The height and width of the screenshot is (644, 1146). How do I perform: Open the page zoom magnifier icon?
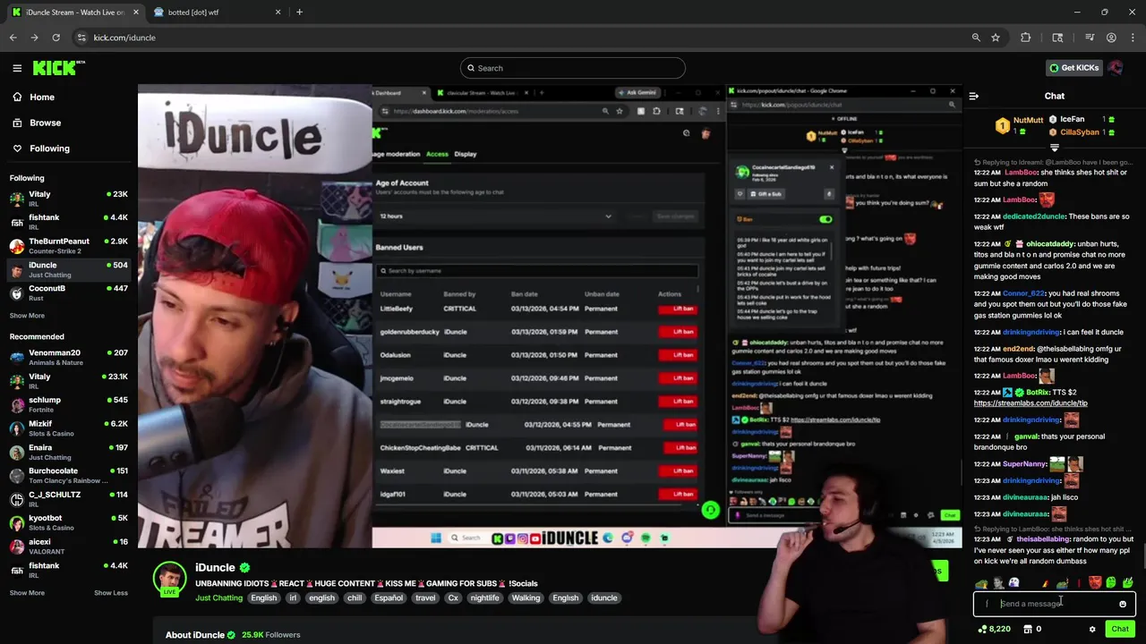976,38
